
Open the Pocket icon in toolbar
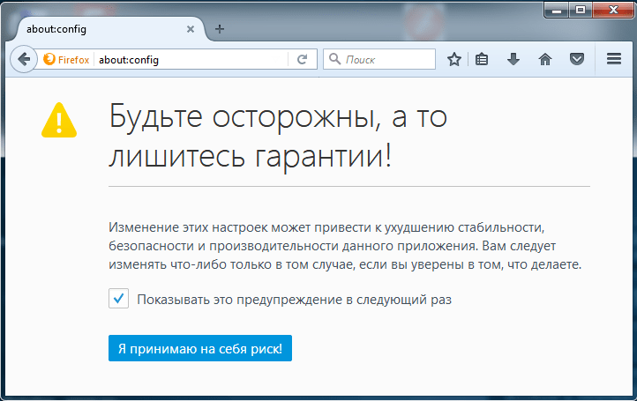point(577,59)
